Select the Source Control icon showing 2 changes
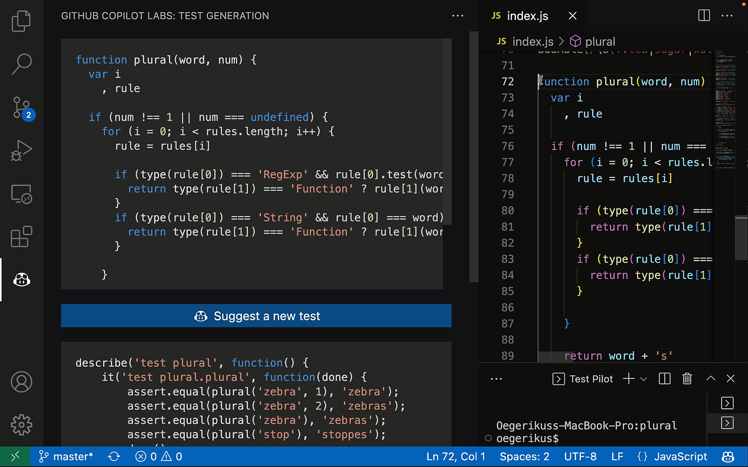This screenshot has height=467, width=748. pos(21,107)
